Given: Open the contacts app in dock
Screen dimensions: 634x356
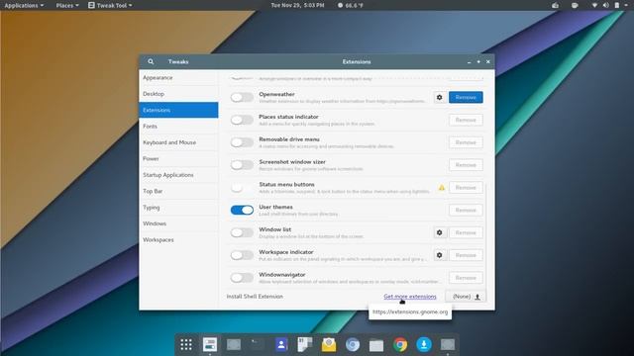Looking at the screenshot, I should tap(281, 344).
